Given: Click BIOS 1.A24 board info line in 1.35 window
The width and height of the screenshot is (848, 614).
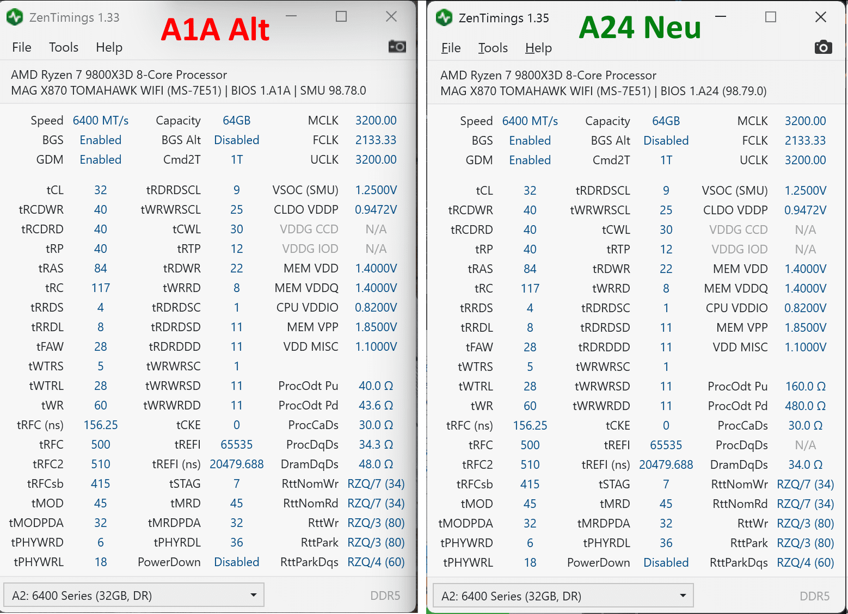Looking at the screenshot, I should 604,91.
